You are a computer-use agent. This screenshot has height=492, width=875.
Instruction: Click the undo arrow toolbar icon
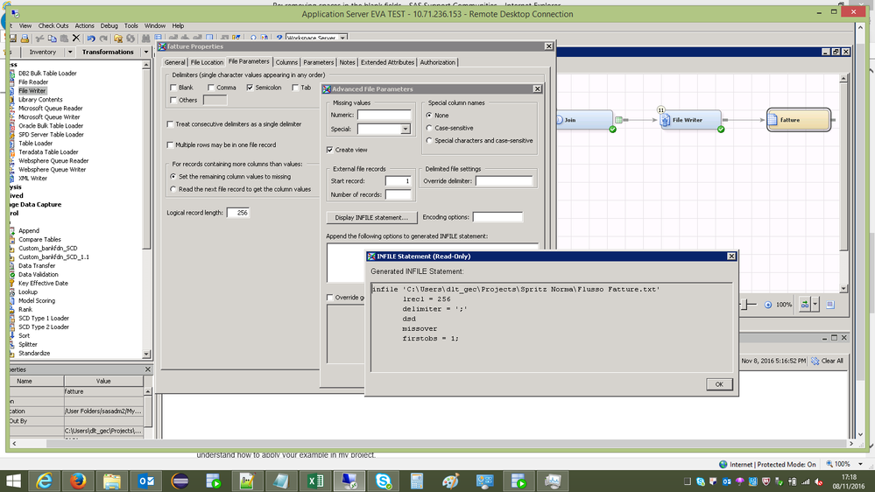[90, 39]
